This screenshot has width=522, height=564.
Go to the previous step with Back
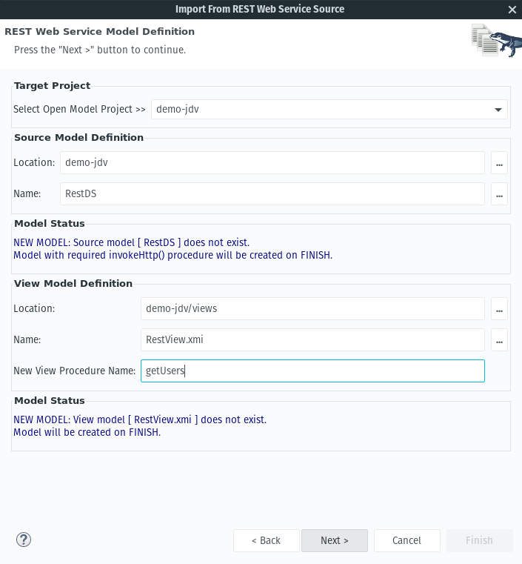267,540
